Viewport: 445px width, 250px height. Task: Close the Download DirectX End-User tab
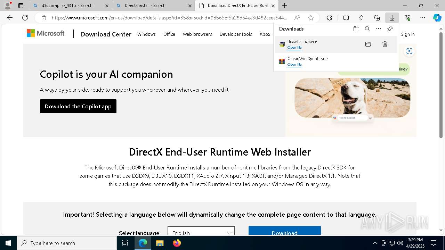point(273,6)
